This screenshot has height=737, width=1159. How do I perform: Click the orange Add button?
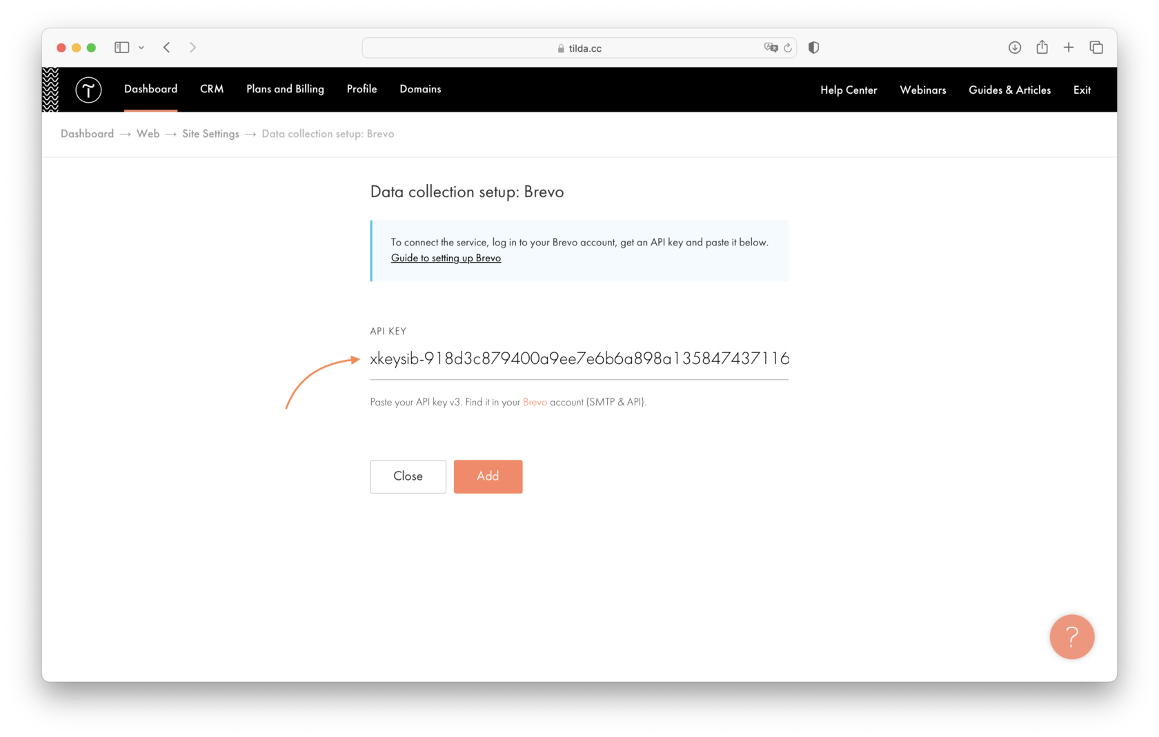[x=488, y=476]
